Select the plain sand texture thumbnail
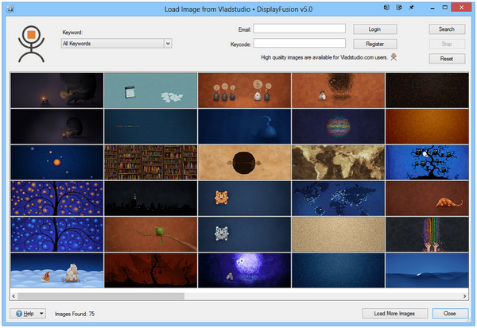477x328 pixels. pos(338,234)
